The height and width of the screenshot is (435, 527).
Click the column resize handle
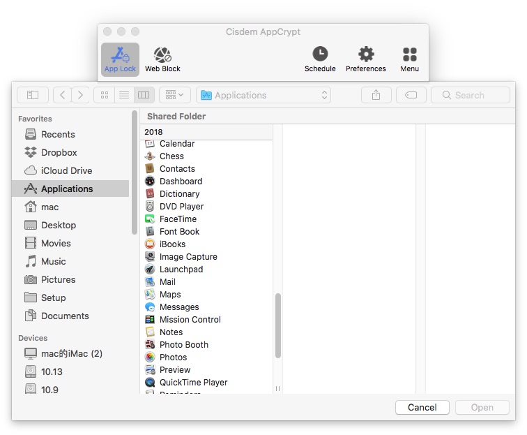(277, 388)
